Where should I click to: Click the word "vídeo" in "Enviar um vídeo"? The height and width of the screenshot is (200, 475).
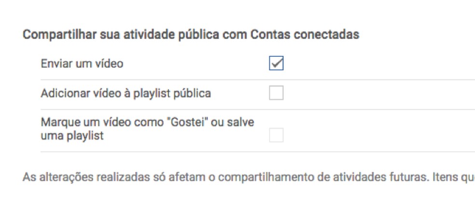tap(110, 64)
